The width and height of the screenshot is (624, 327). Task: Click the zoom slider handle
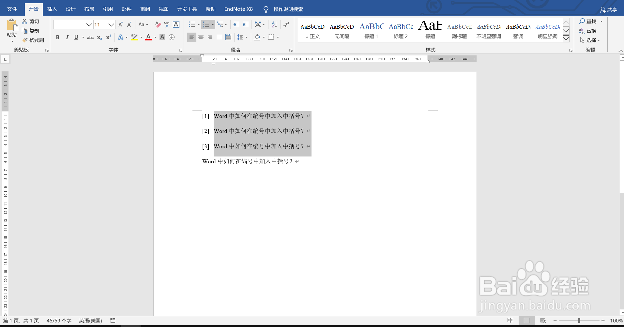click(x=579, y=321)
